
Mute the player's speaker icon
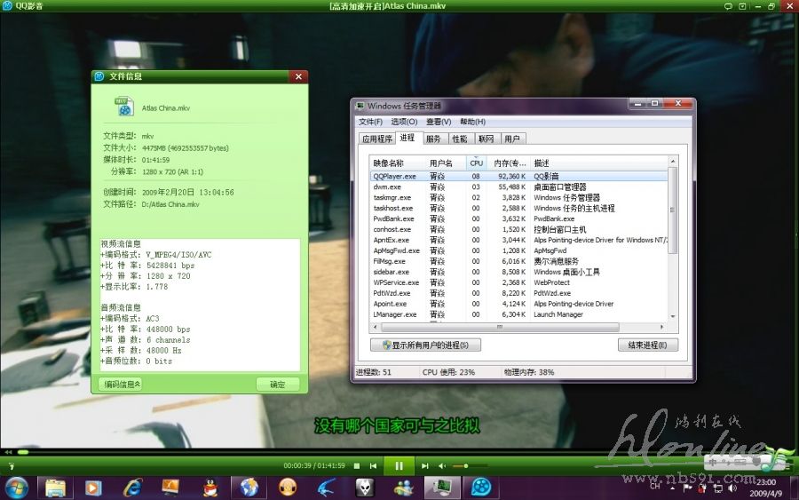point(443,465)
